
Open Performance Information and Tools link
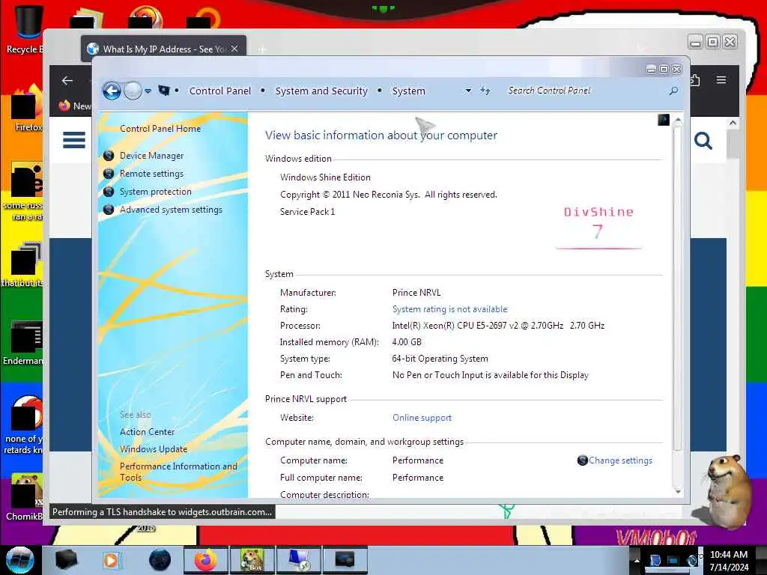pos(178,472)
